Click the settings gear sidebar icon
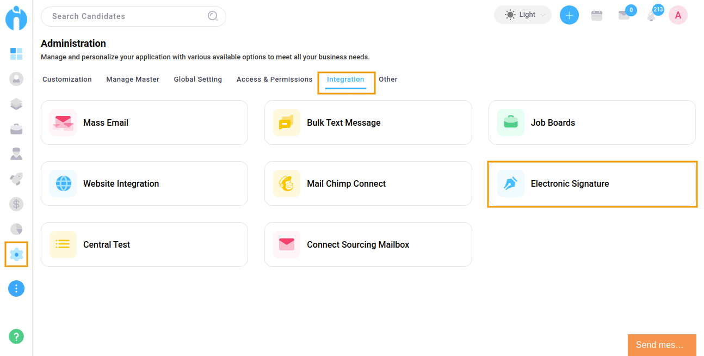The height and width of the screenshot is (356, 704). point(16,254)
